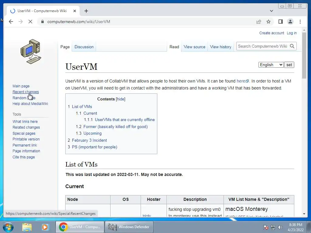This screenshot has width=311, height=233.
Task: Click the scrollbar down arrow
Action: pyautogui.click(x=304, y=214)
